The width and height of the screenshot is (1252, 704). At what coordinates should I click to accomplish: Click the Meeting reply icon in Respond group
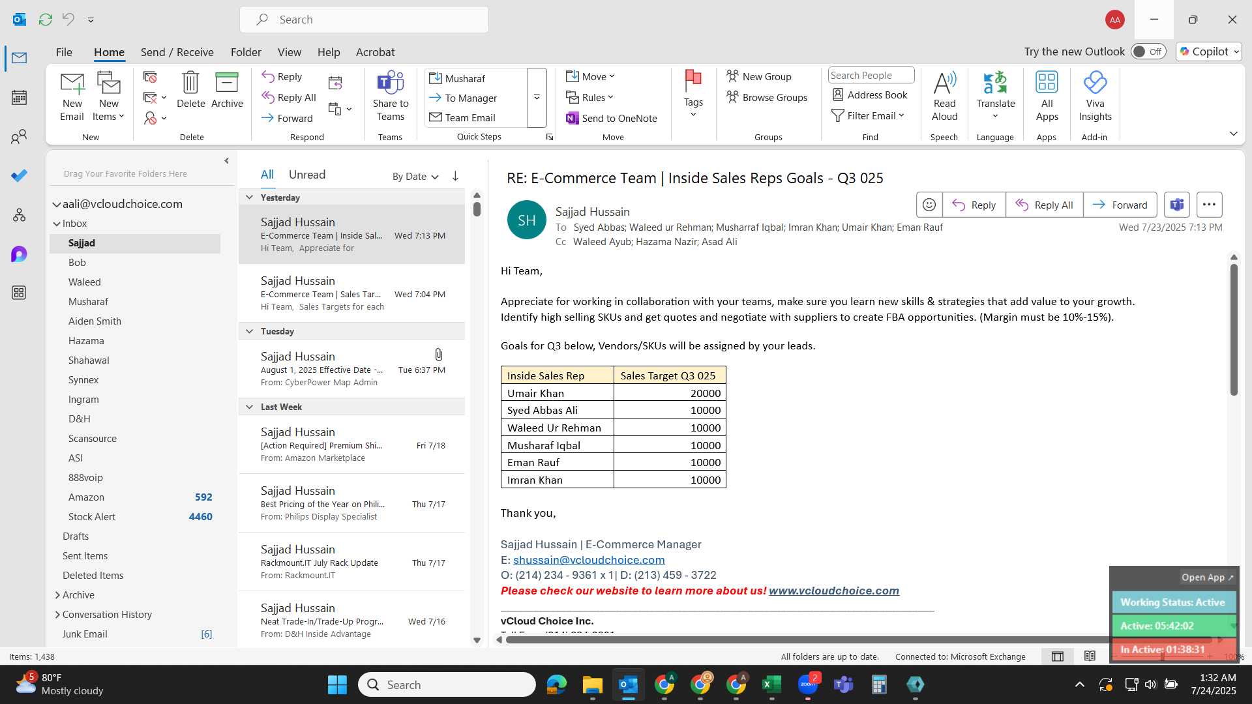click(335, 83)
